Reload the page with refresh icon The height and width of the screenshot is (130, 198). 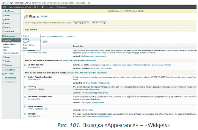pos(11,3)
